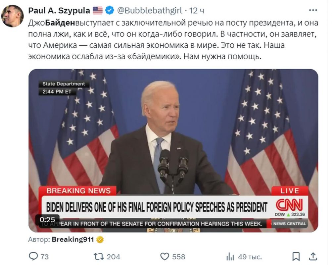Open the three-dot more options menu
The image size is (332, 265).
313,10
